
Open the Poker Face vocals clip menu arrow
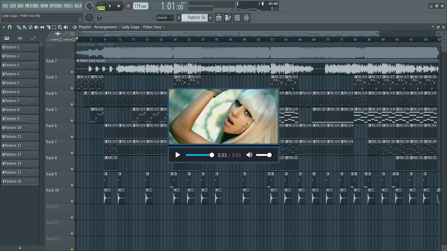point(78,61)
